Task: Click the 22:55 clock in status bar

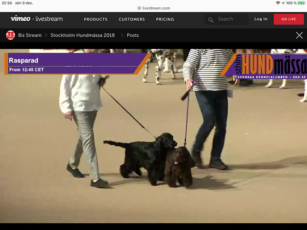Action: click(7, 3)
